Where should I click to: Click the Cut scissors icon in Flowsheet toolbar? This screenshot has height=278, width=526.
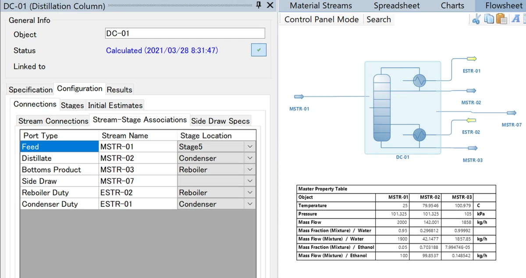476,19
